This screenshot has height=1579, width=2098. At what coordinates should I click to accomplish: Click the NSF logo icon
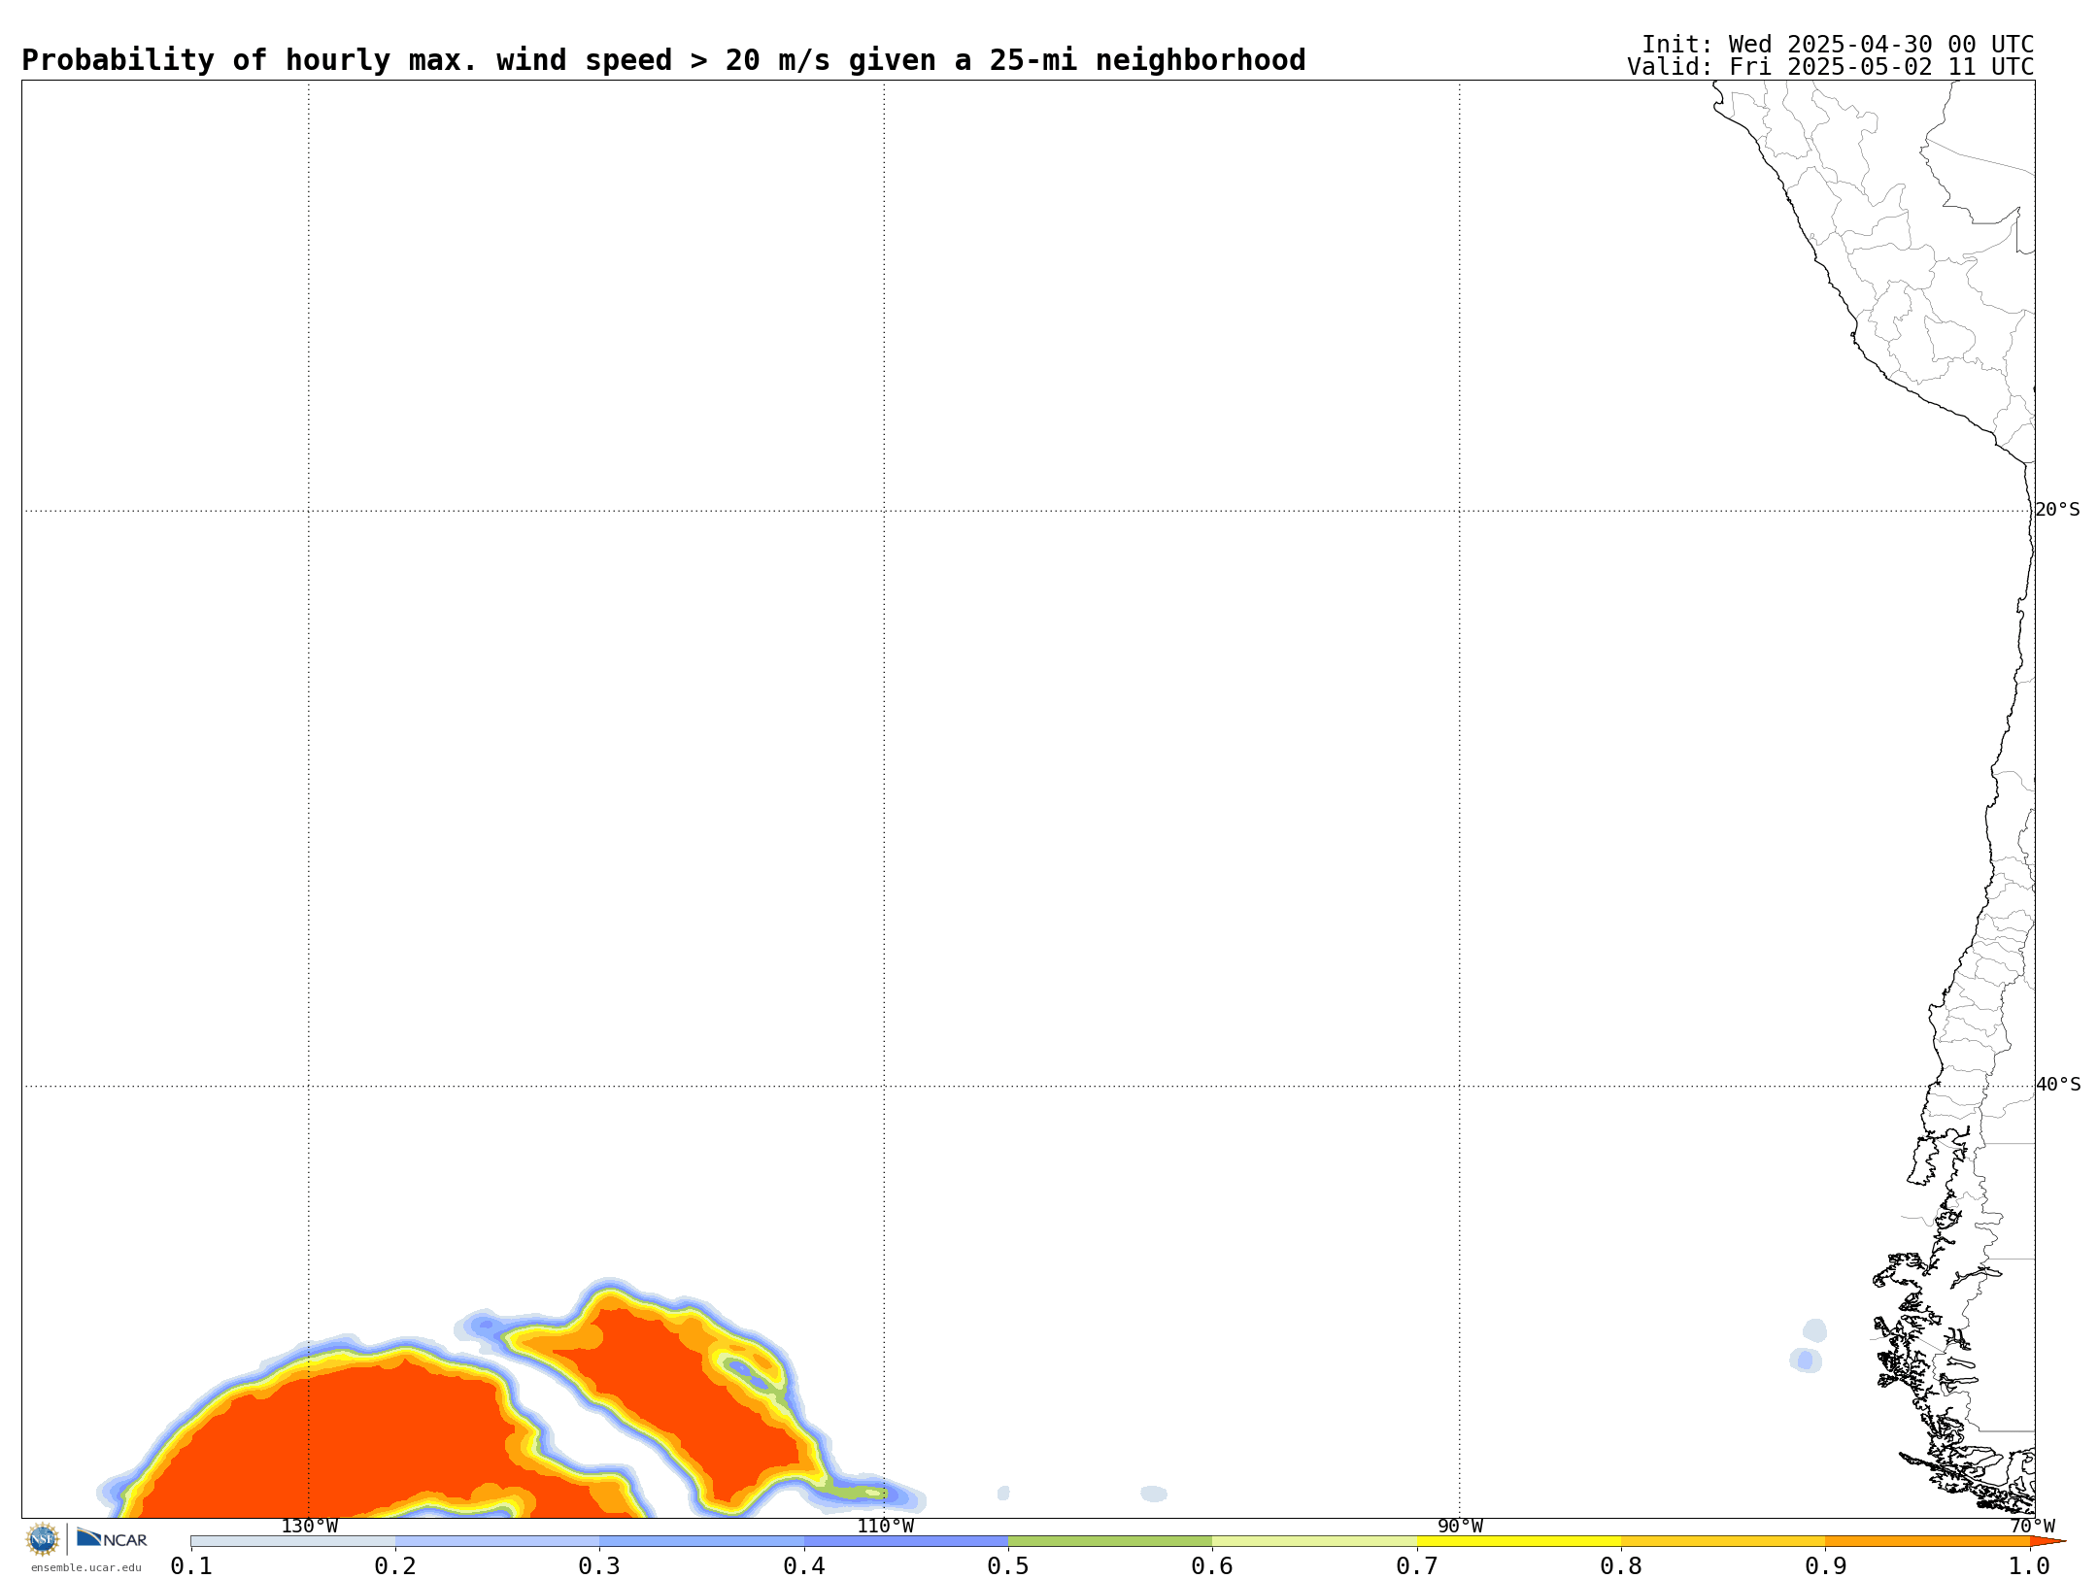click(x=43, y=1539)
